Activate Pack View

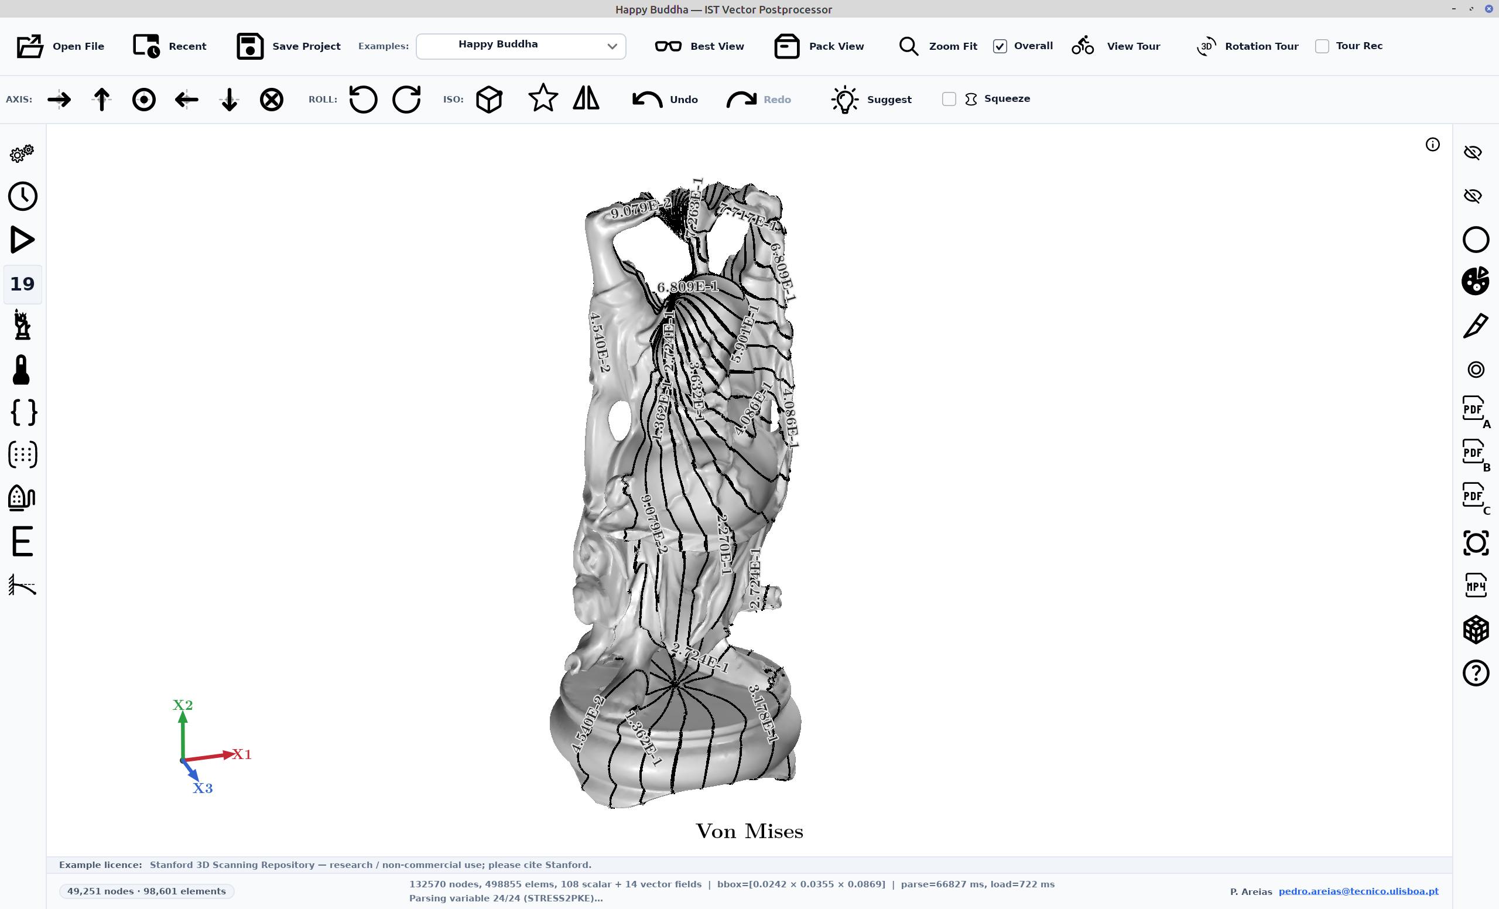819,46
